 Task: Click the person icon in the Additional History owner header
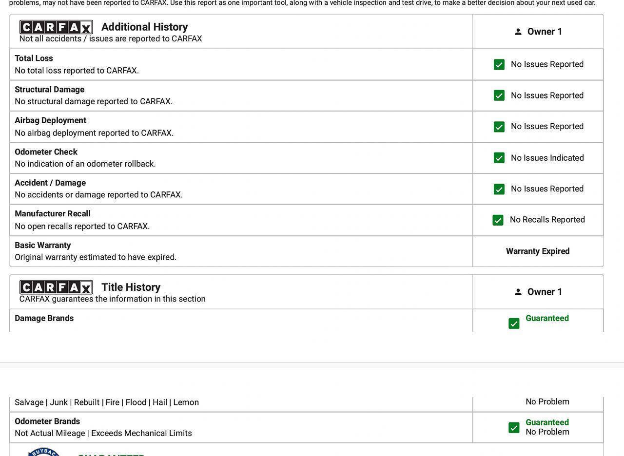point(518,32)
